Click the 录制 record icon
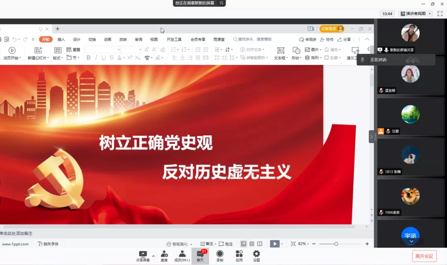The height and width of the screenshot is (265, 447). point(220,255)
